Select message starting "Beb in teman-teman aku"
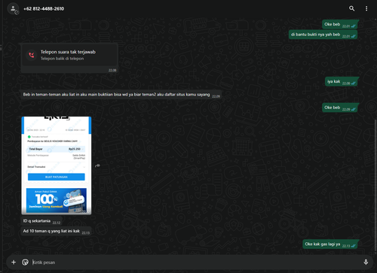The width and height of the screenshot is (377, 273). click(121, 95)
